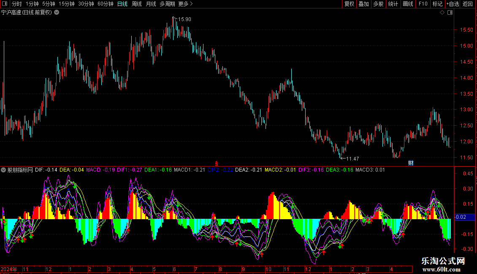Click the 15.50 price axis label
477x274 pixels.
pyautogui.click(x=466, y=30)
